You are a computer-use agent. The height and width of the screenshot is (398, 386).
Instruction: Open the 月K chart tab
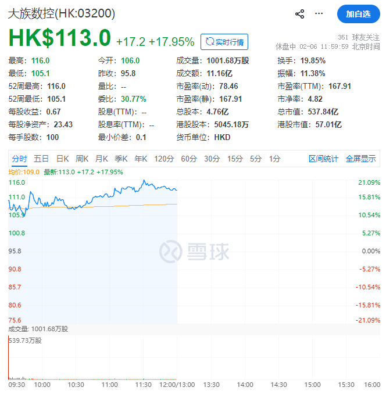pos(102,159)
